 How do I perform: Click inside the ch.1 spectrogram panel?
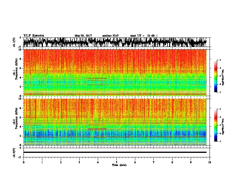[x=115, y=73]
